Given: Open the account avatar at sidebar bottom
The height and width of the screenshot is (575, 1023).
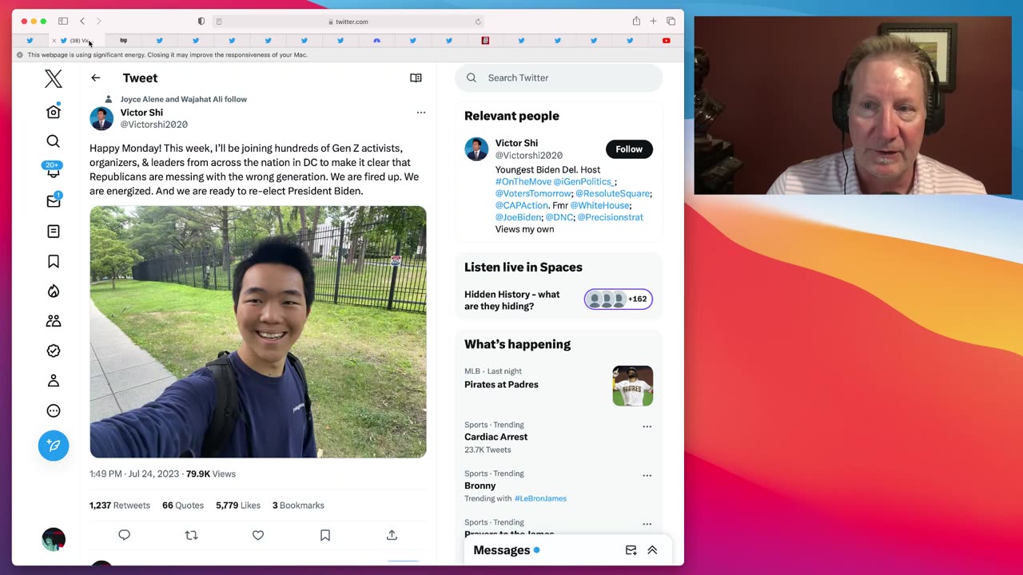Looking at the screenshot, I should click(54, 539).
